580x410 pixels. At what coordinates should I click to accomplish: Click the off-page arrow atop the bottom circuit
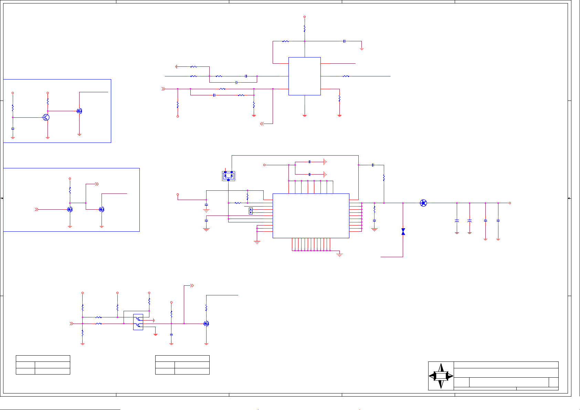[192, 286]
